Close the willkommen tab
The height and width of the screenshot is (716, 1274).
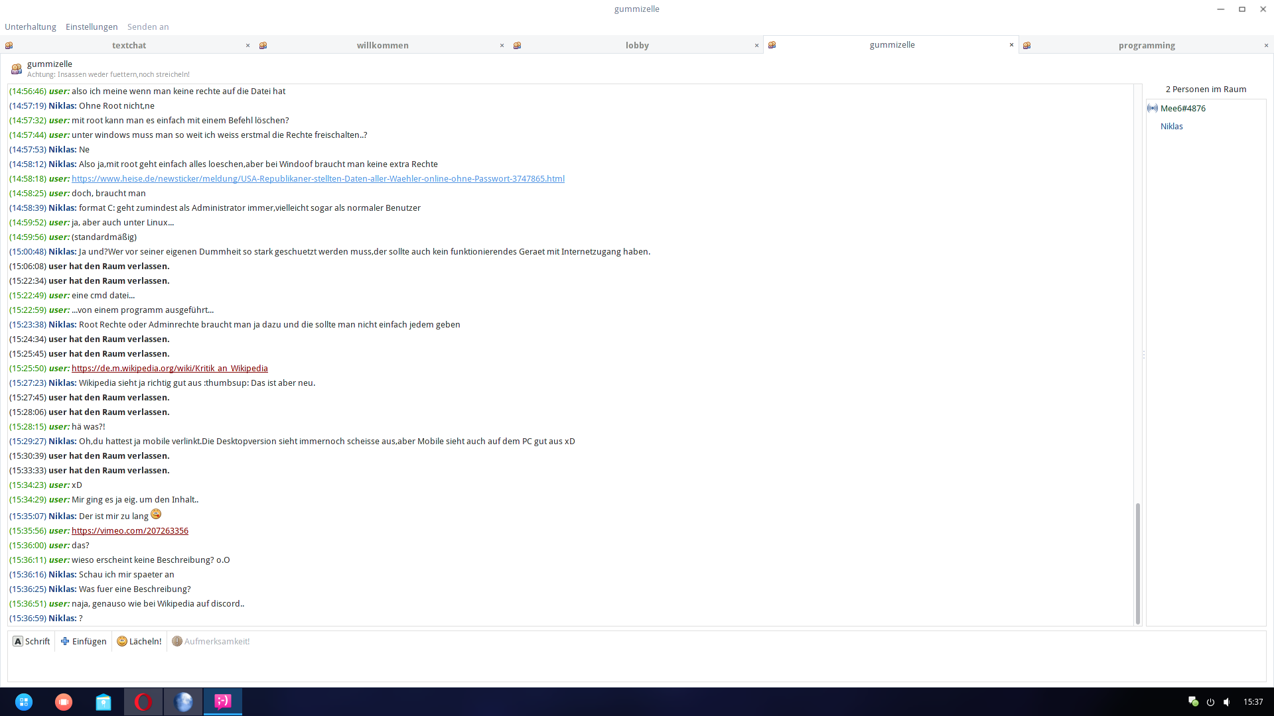pos(502,45)
